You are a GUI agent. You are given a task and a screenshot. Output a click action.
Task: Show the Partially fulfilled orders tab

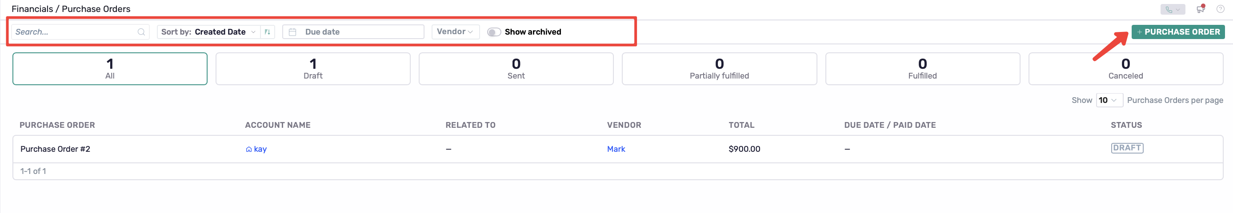tap(718, 69)
